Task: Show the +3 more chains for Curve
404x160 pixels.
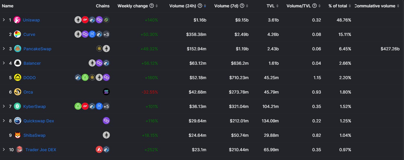Action: tap(106, 34)
